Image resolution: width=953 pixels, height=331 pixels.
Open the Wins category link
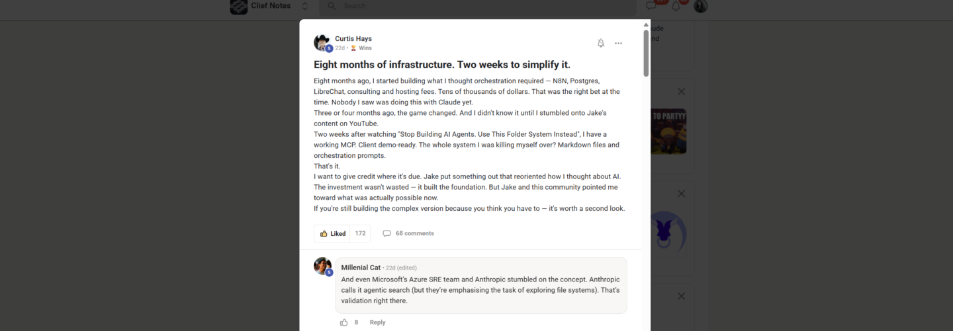pos(365,48)
